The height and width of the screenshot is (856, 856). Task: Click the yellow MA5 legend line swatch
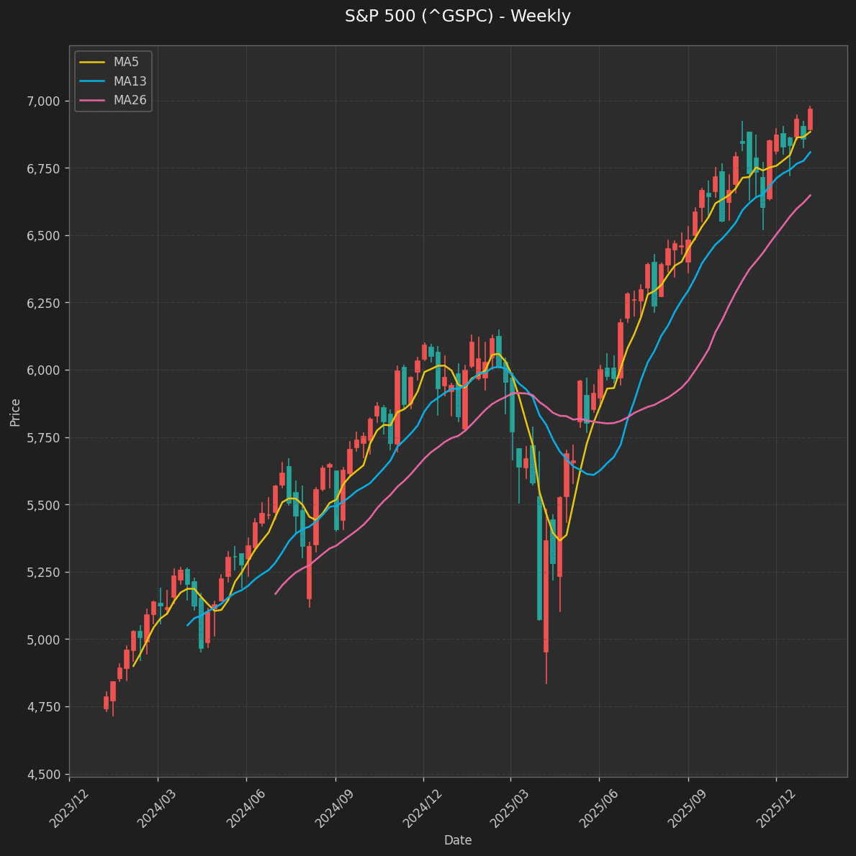tap(91, 63)
